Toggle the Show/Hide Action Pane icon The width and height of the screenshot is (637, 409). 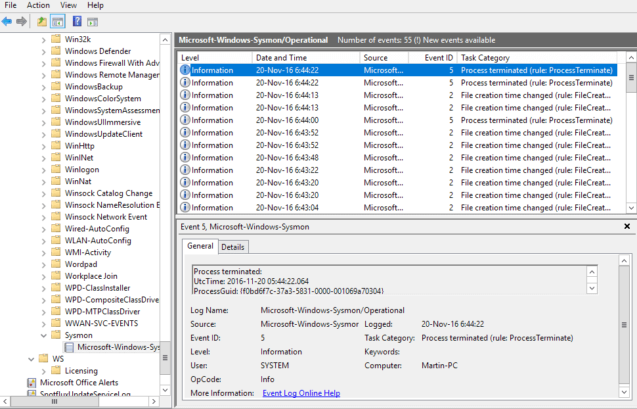pos(93,22)
